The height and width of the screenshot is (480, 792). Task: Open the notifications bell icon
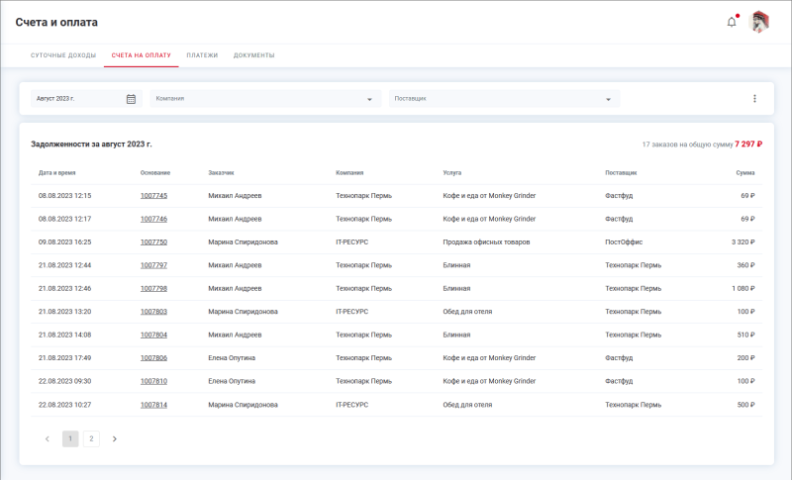pyautogui.click(x=732, y=22)
